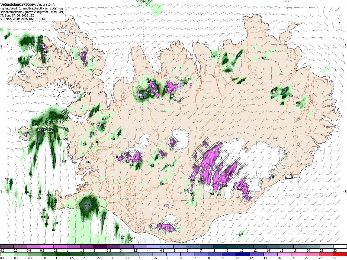Choose the bottom-row green swatch at 0.5
This screenshot has width=347, height=260.
tap(35, 254)
